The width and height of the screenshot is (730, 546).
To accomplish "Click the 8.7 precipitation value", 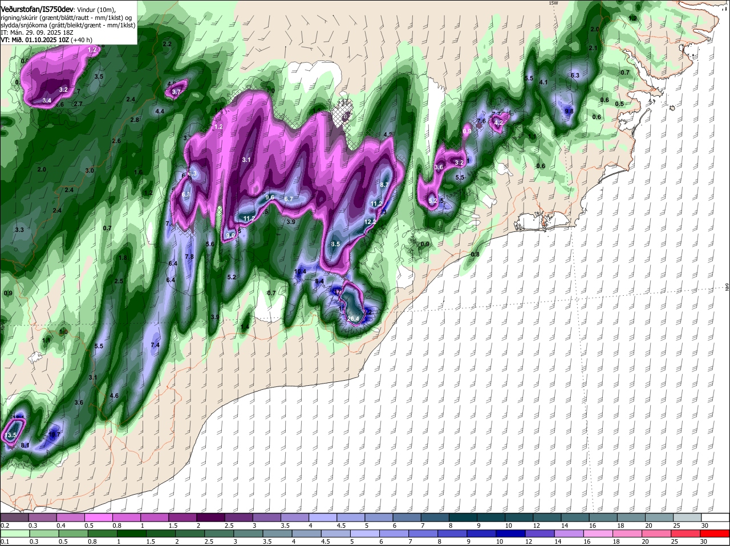I will point(384,185).
